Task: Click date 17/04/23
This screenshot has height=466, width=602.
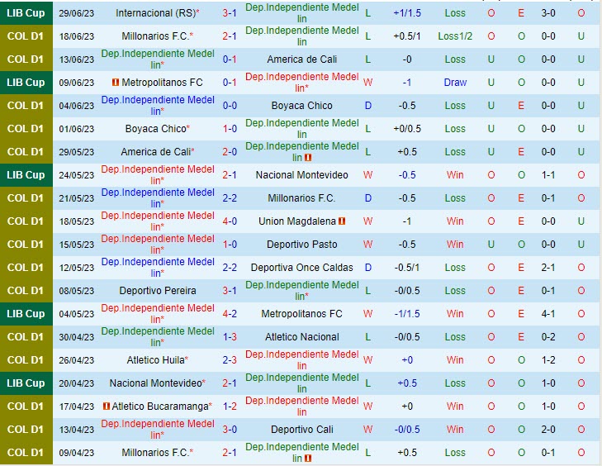Action: click(x=77, y=407)
